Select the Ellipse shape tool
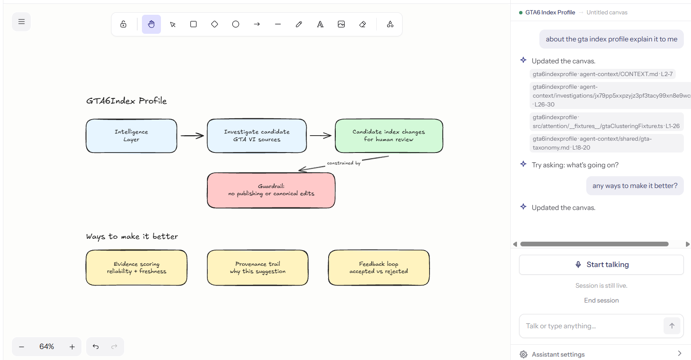The image size is (691, 360). [x=236, y=24]
